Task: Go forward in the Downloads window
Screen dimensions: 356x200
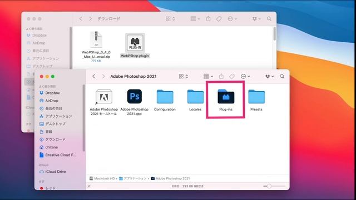Action: click(x=90, y=19)
